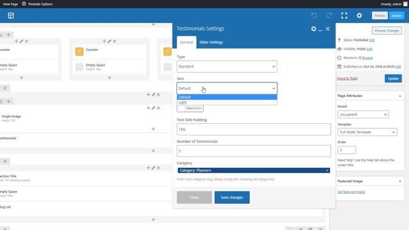Click the Browse link next to Revisions
This screenshot has height=230, width=409.
[x=367, y=57]
